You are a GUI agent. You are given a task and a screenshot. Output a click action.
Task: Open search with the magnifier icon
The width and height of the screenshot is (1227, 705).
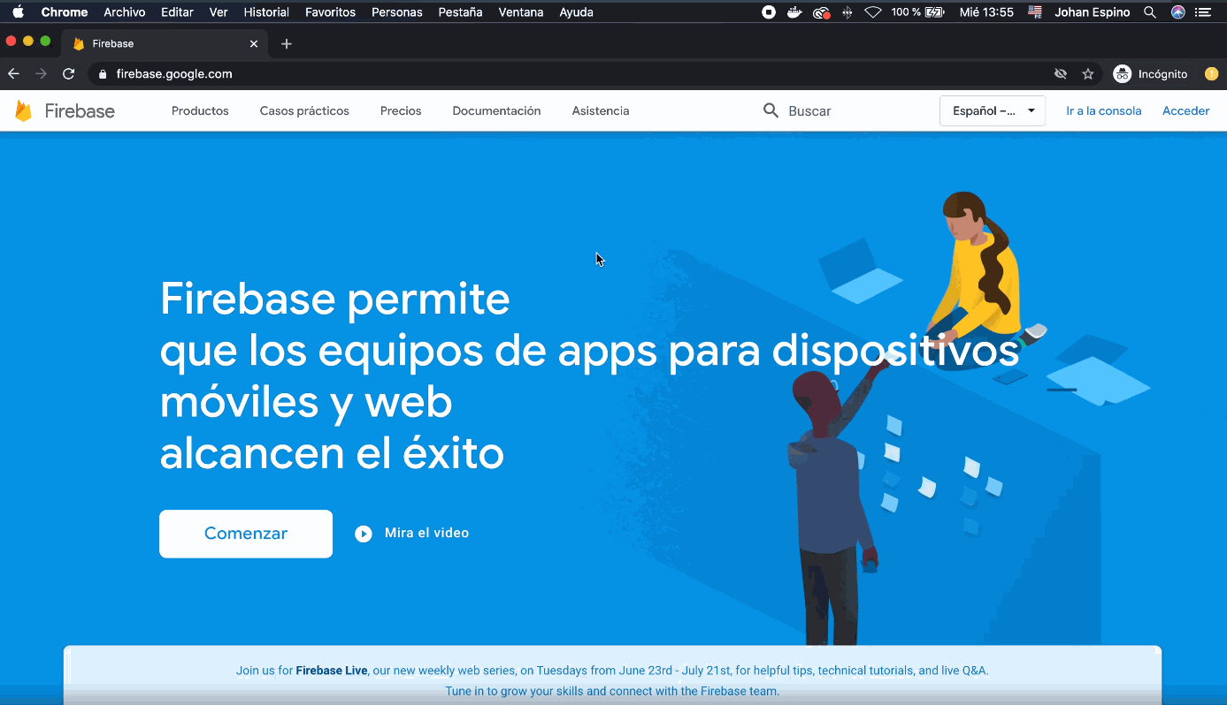tap(771, 110)
